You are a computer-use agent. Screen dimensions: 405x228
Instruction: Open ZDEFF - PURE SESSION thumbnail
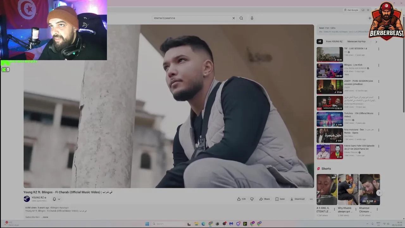coord(330,87)
